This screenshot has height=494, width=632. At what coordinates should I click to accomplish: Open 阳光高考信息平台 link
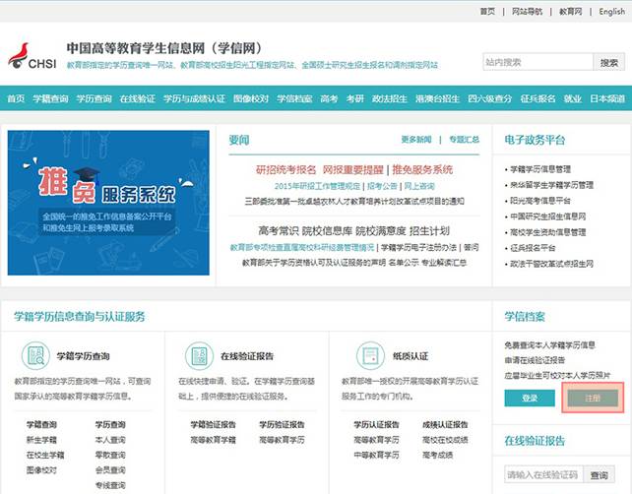point(540,201)
